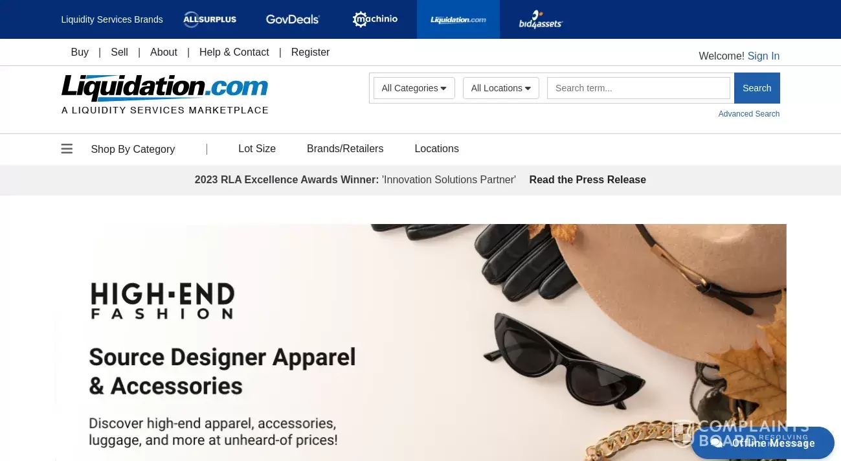The height and width of the screenshot is (461, 841).
Task: Open the High-End Fashion banner
Action: coord(421,343)
